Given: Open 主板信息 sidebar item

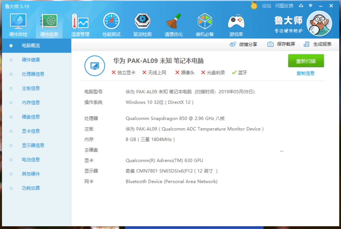Looking at the screenshot, I should [36, 88].
